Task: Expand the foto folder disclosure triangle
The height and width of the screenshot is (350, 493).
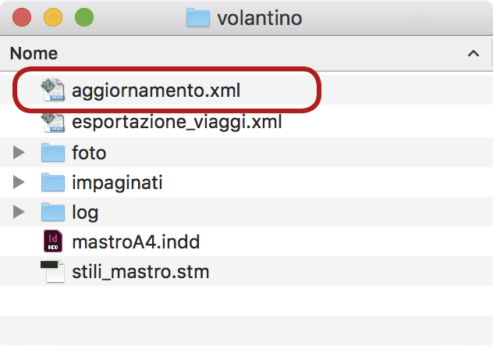Action: point(19,152)
